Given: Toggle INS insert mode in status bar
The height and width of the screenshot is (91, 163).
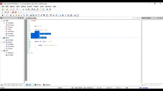Looking at the screenshot, I should click(127, 88).
